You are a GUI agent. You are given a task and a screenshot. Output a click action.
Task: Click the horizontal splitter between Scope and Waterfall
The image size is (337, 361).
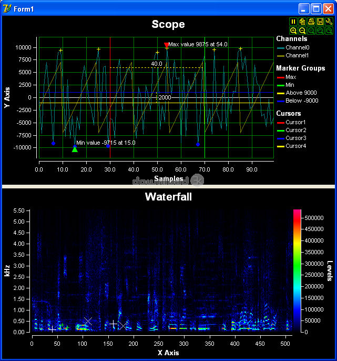[168, 186]
